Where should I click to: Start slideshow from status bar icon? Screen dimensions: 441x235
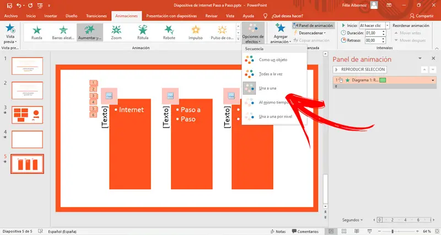tap(369, 231)
